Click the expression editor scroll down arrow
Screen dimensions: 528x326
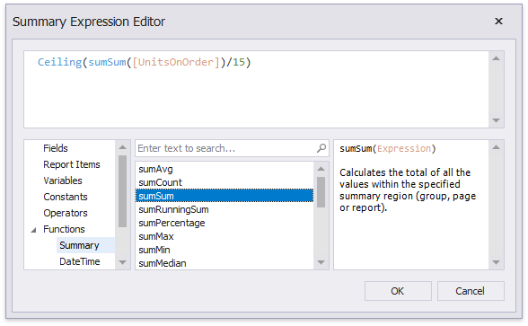tap(496, 120)
